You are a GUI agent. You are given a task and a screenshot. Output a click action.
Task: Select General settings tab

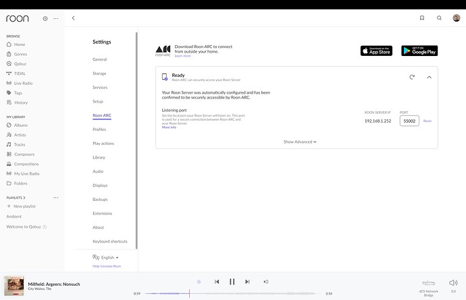click(99, 59)
